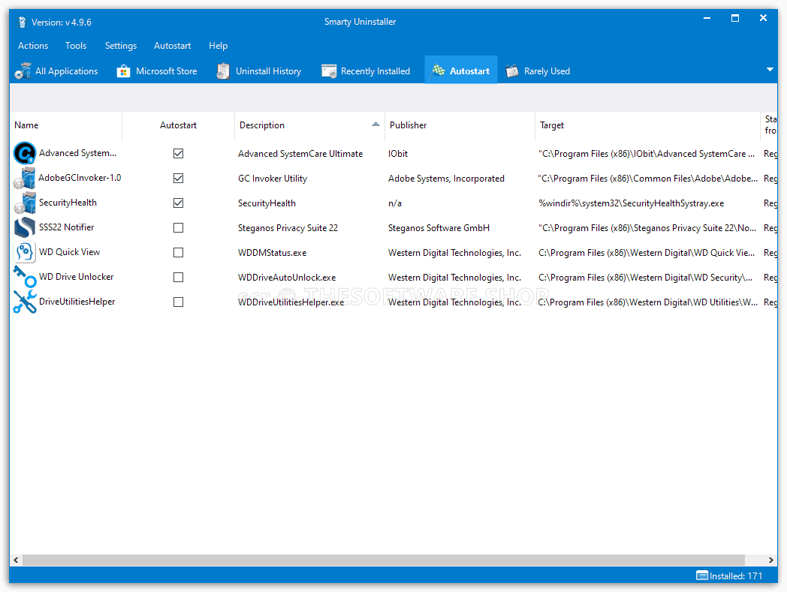Click the Microsoft Store bag icon
The width and height of the screenshot is (787, 592).
click(123, 71)
